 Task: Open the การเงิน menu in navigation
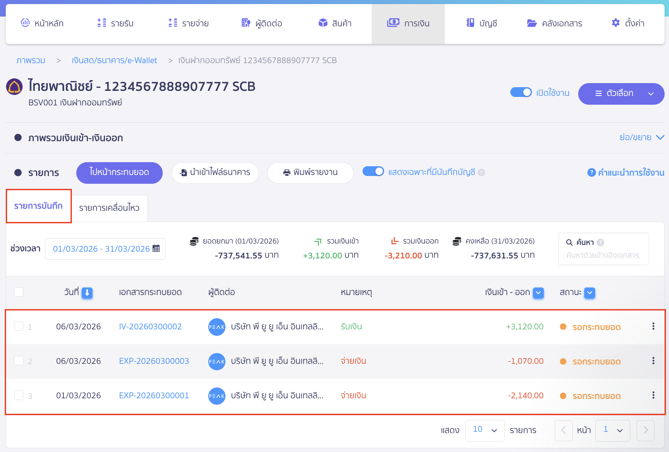pyautogui.click(x=408, y=23)
